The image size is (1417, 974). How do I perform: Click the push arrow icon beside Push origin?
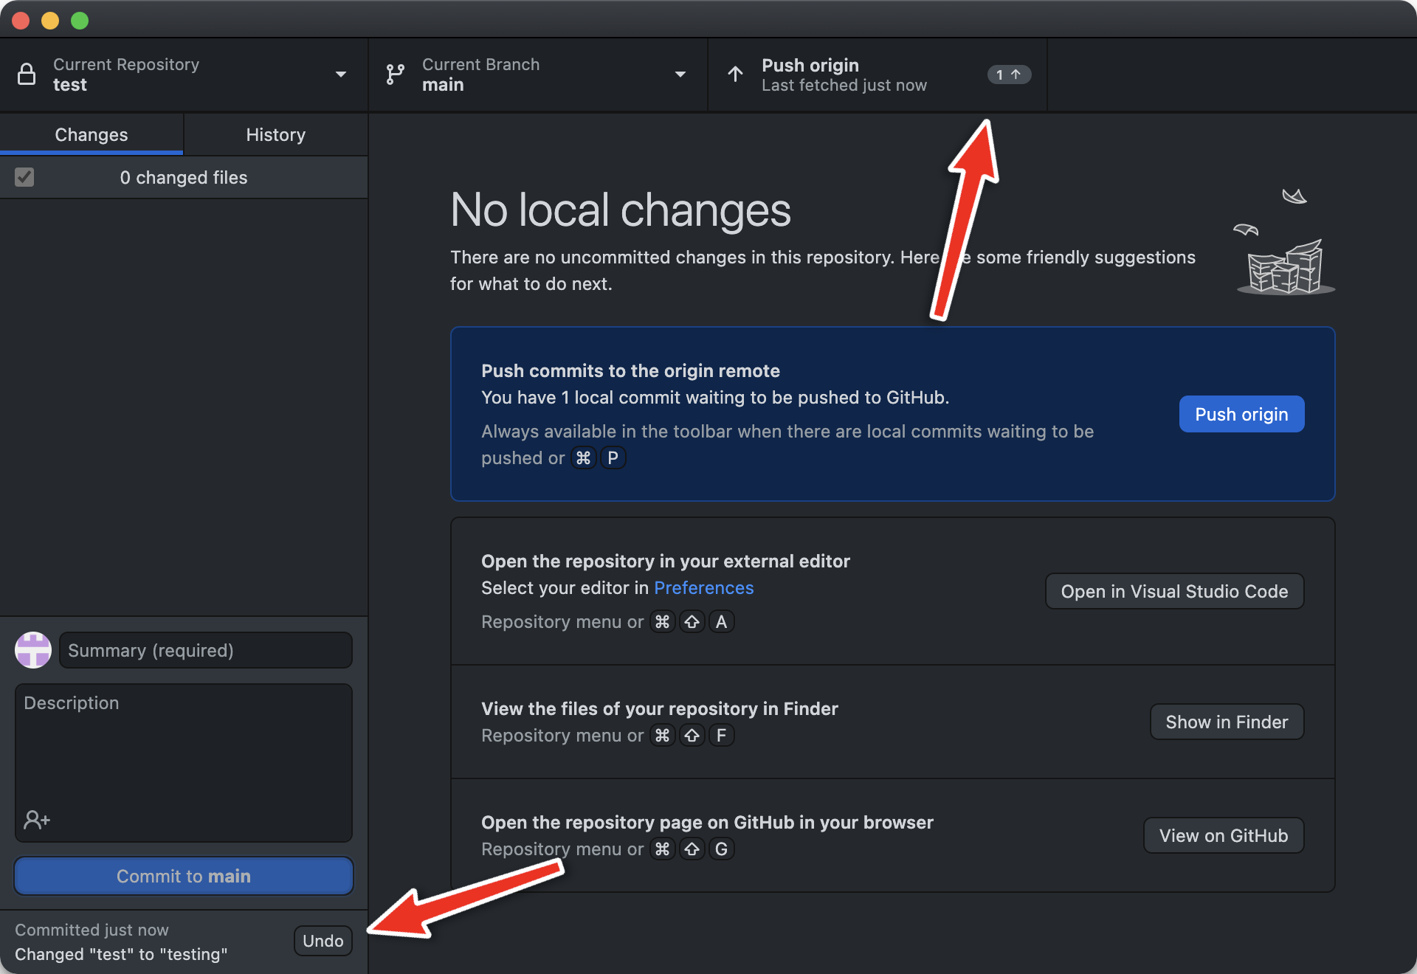click(735, 75)
